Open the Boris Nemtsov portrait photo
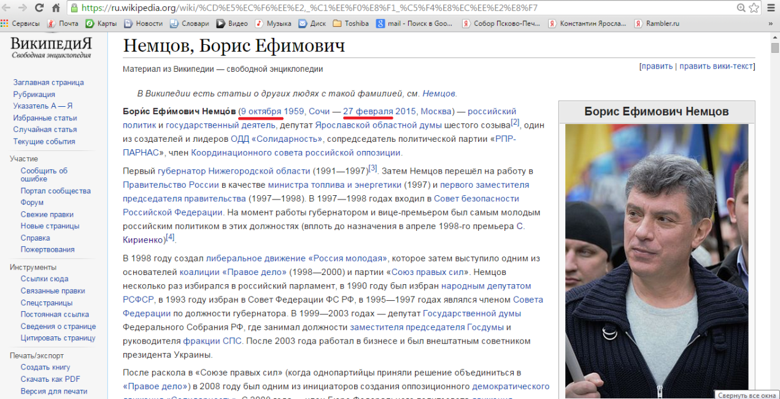Image resolution: width=780 pixels, height=399 pixels. pos(657,261)
